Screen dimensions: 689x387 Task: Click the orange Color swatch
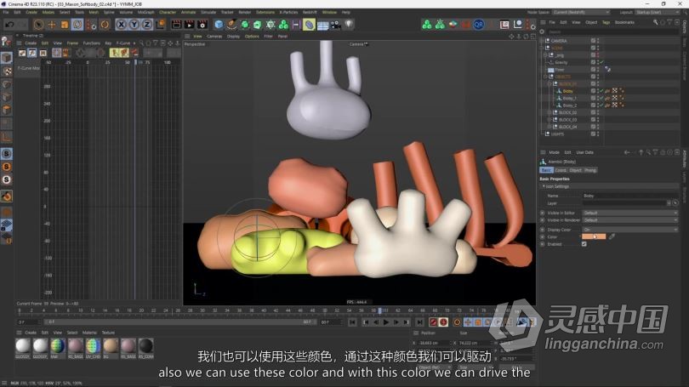[x=594, y=236]
